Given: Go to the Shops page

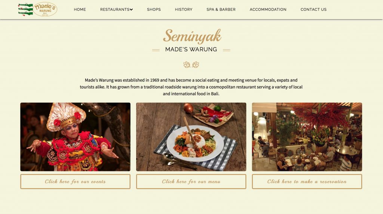Looking at the screenshot, I should tap(154, 9).
